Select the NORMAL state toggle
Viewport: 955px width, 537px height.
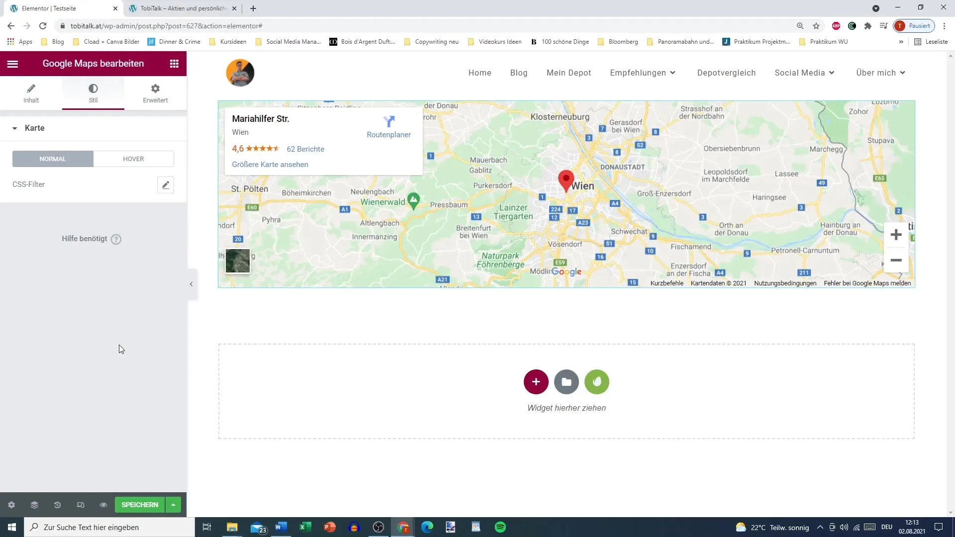pos(53,159)
